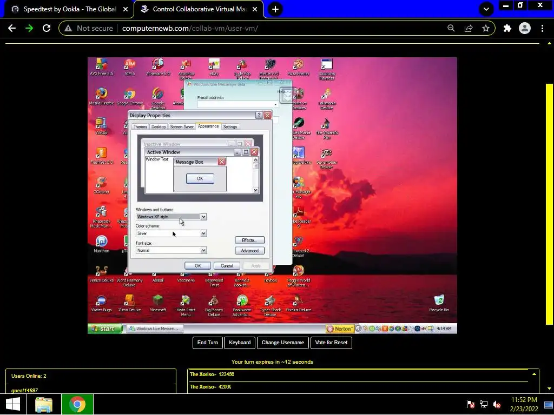Click OK in Display Properties dialog
The image size is (554, 415).
[197, 266]
